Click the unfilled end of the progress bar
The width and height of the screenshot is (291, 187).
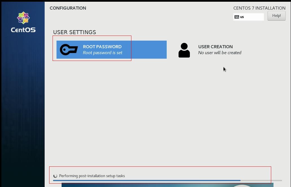[x=261, y=181]
